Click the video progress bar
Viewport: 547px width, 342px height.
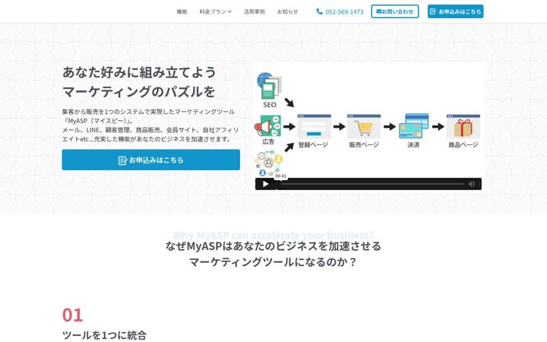pos(372,184)
